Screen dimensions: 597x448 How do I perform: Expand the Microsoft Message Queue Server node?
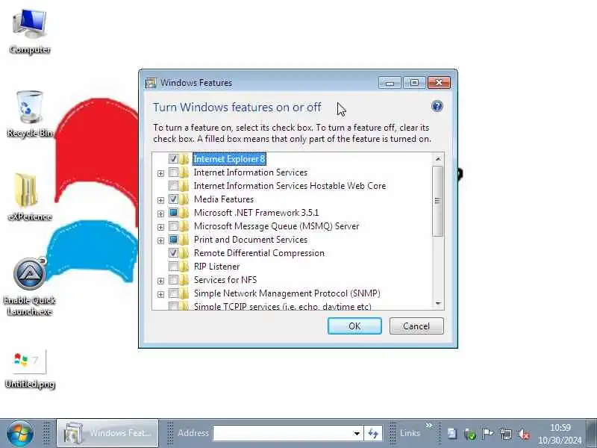[160, 227]
